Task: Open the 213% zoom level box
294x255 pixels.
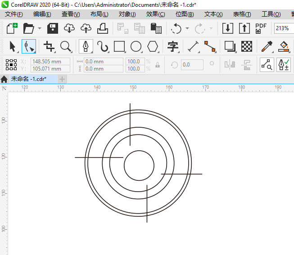Action: click(x=284, y=28)
